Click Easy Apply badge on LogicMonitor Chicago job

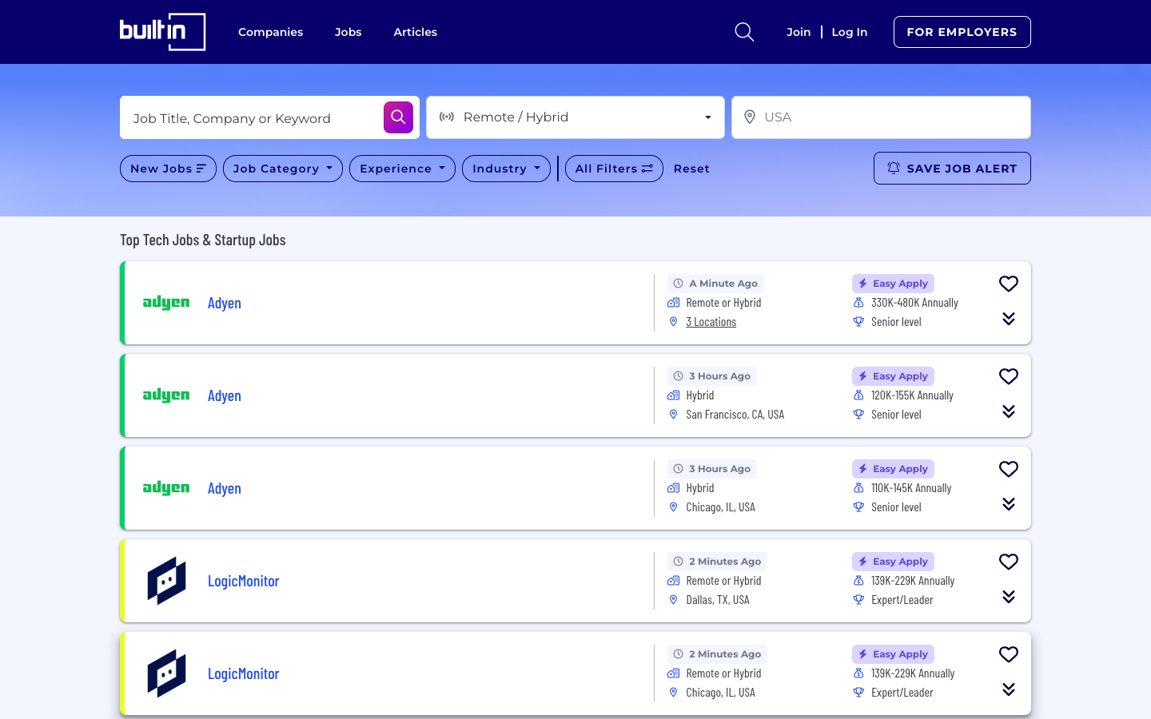(x=893, y=654)
